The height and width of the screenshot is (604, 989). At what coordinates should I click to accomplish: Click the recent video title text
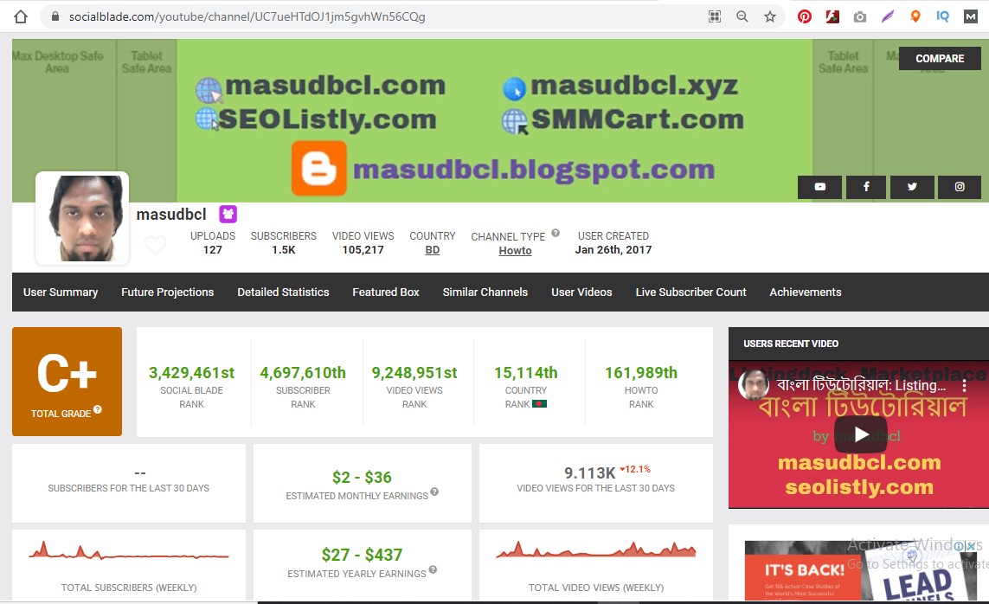861,385
